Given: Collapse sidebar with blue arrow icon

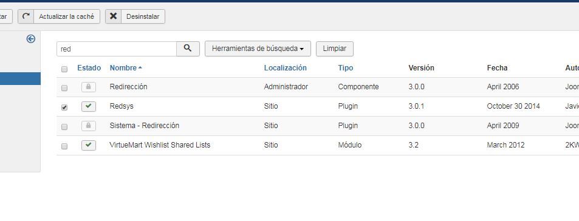Looking at the screenshot, I should click(31, 39).
